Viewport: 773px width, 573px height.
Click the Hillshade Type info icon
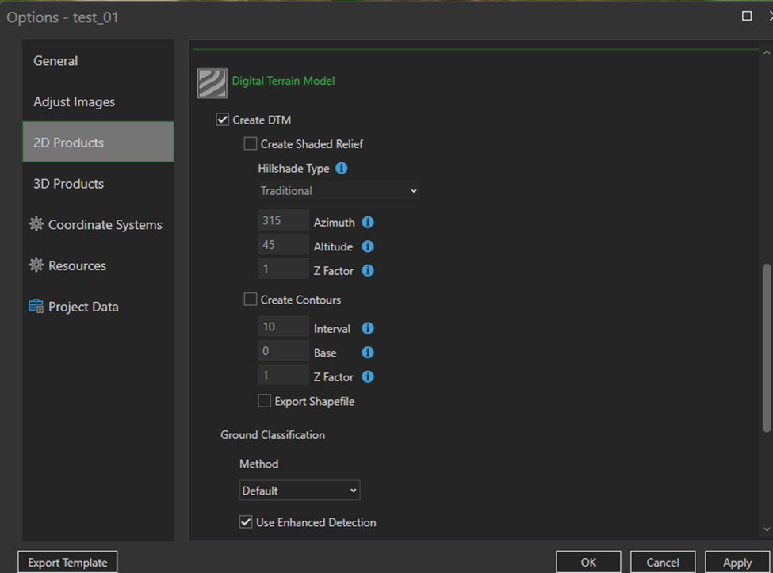coord(342,169)
